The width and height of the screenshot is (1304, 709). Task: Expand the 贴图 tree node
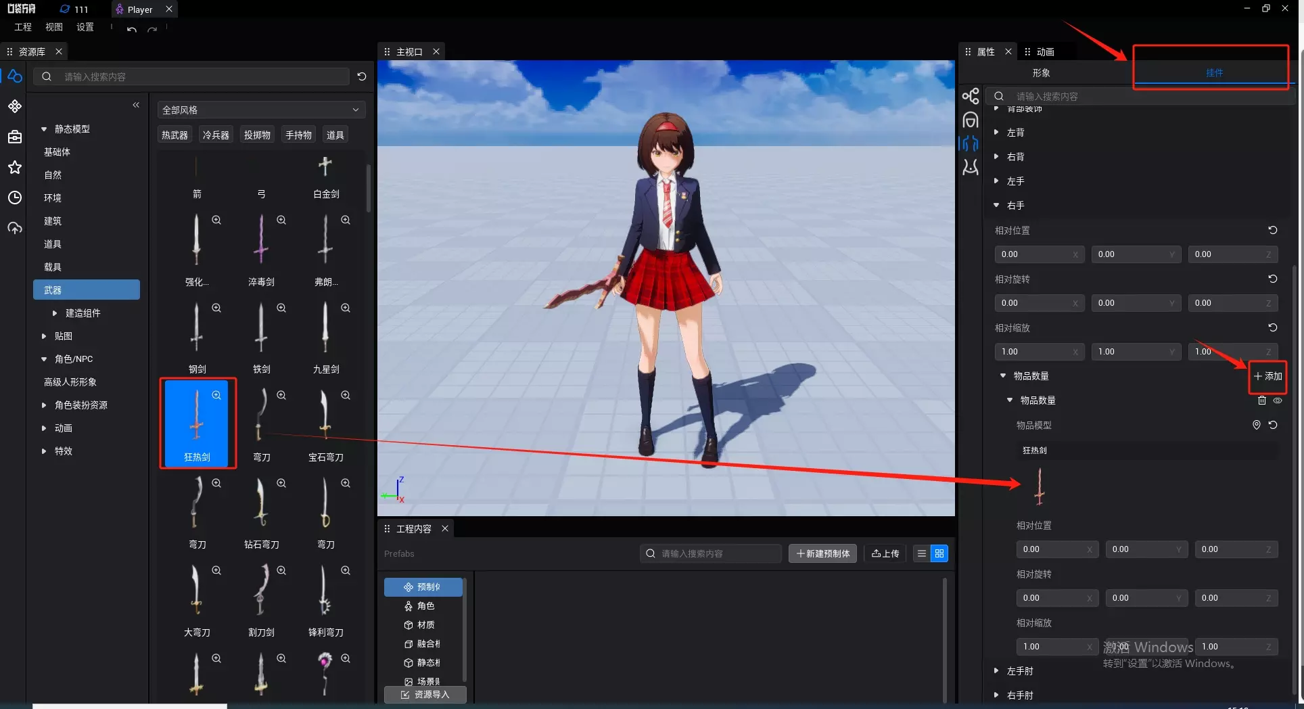pyautogui.click(x=44, y=336)
